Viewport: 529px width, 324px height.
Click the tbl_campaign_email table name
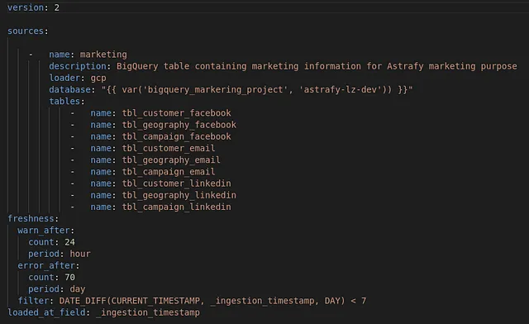click(169, 172)
